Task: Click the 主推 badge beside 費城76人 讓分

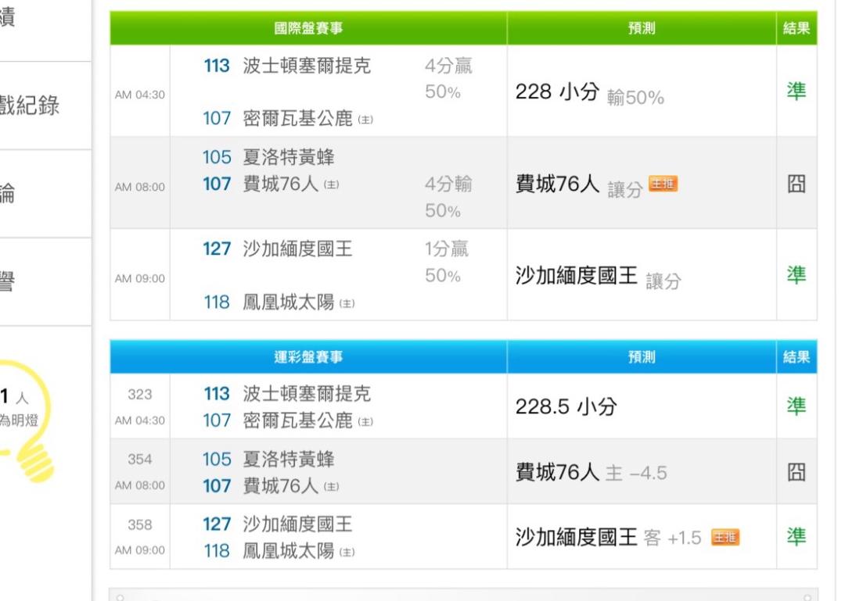Action: point(663,184)
